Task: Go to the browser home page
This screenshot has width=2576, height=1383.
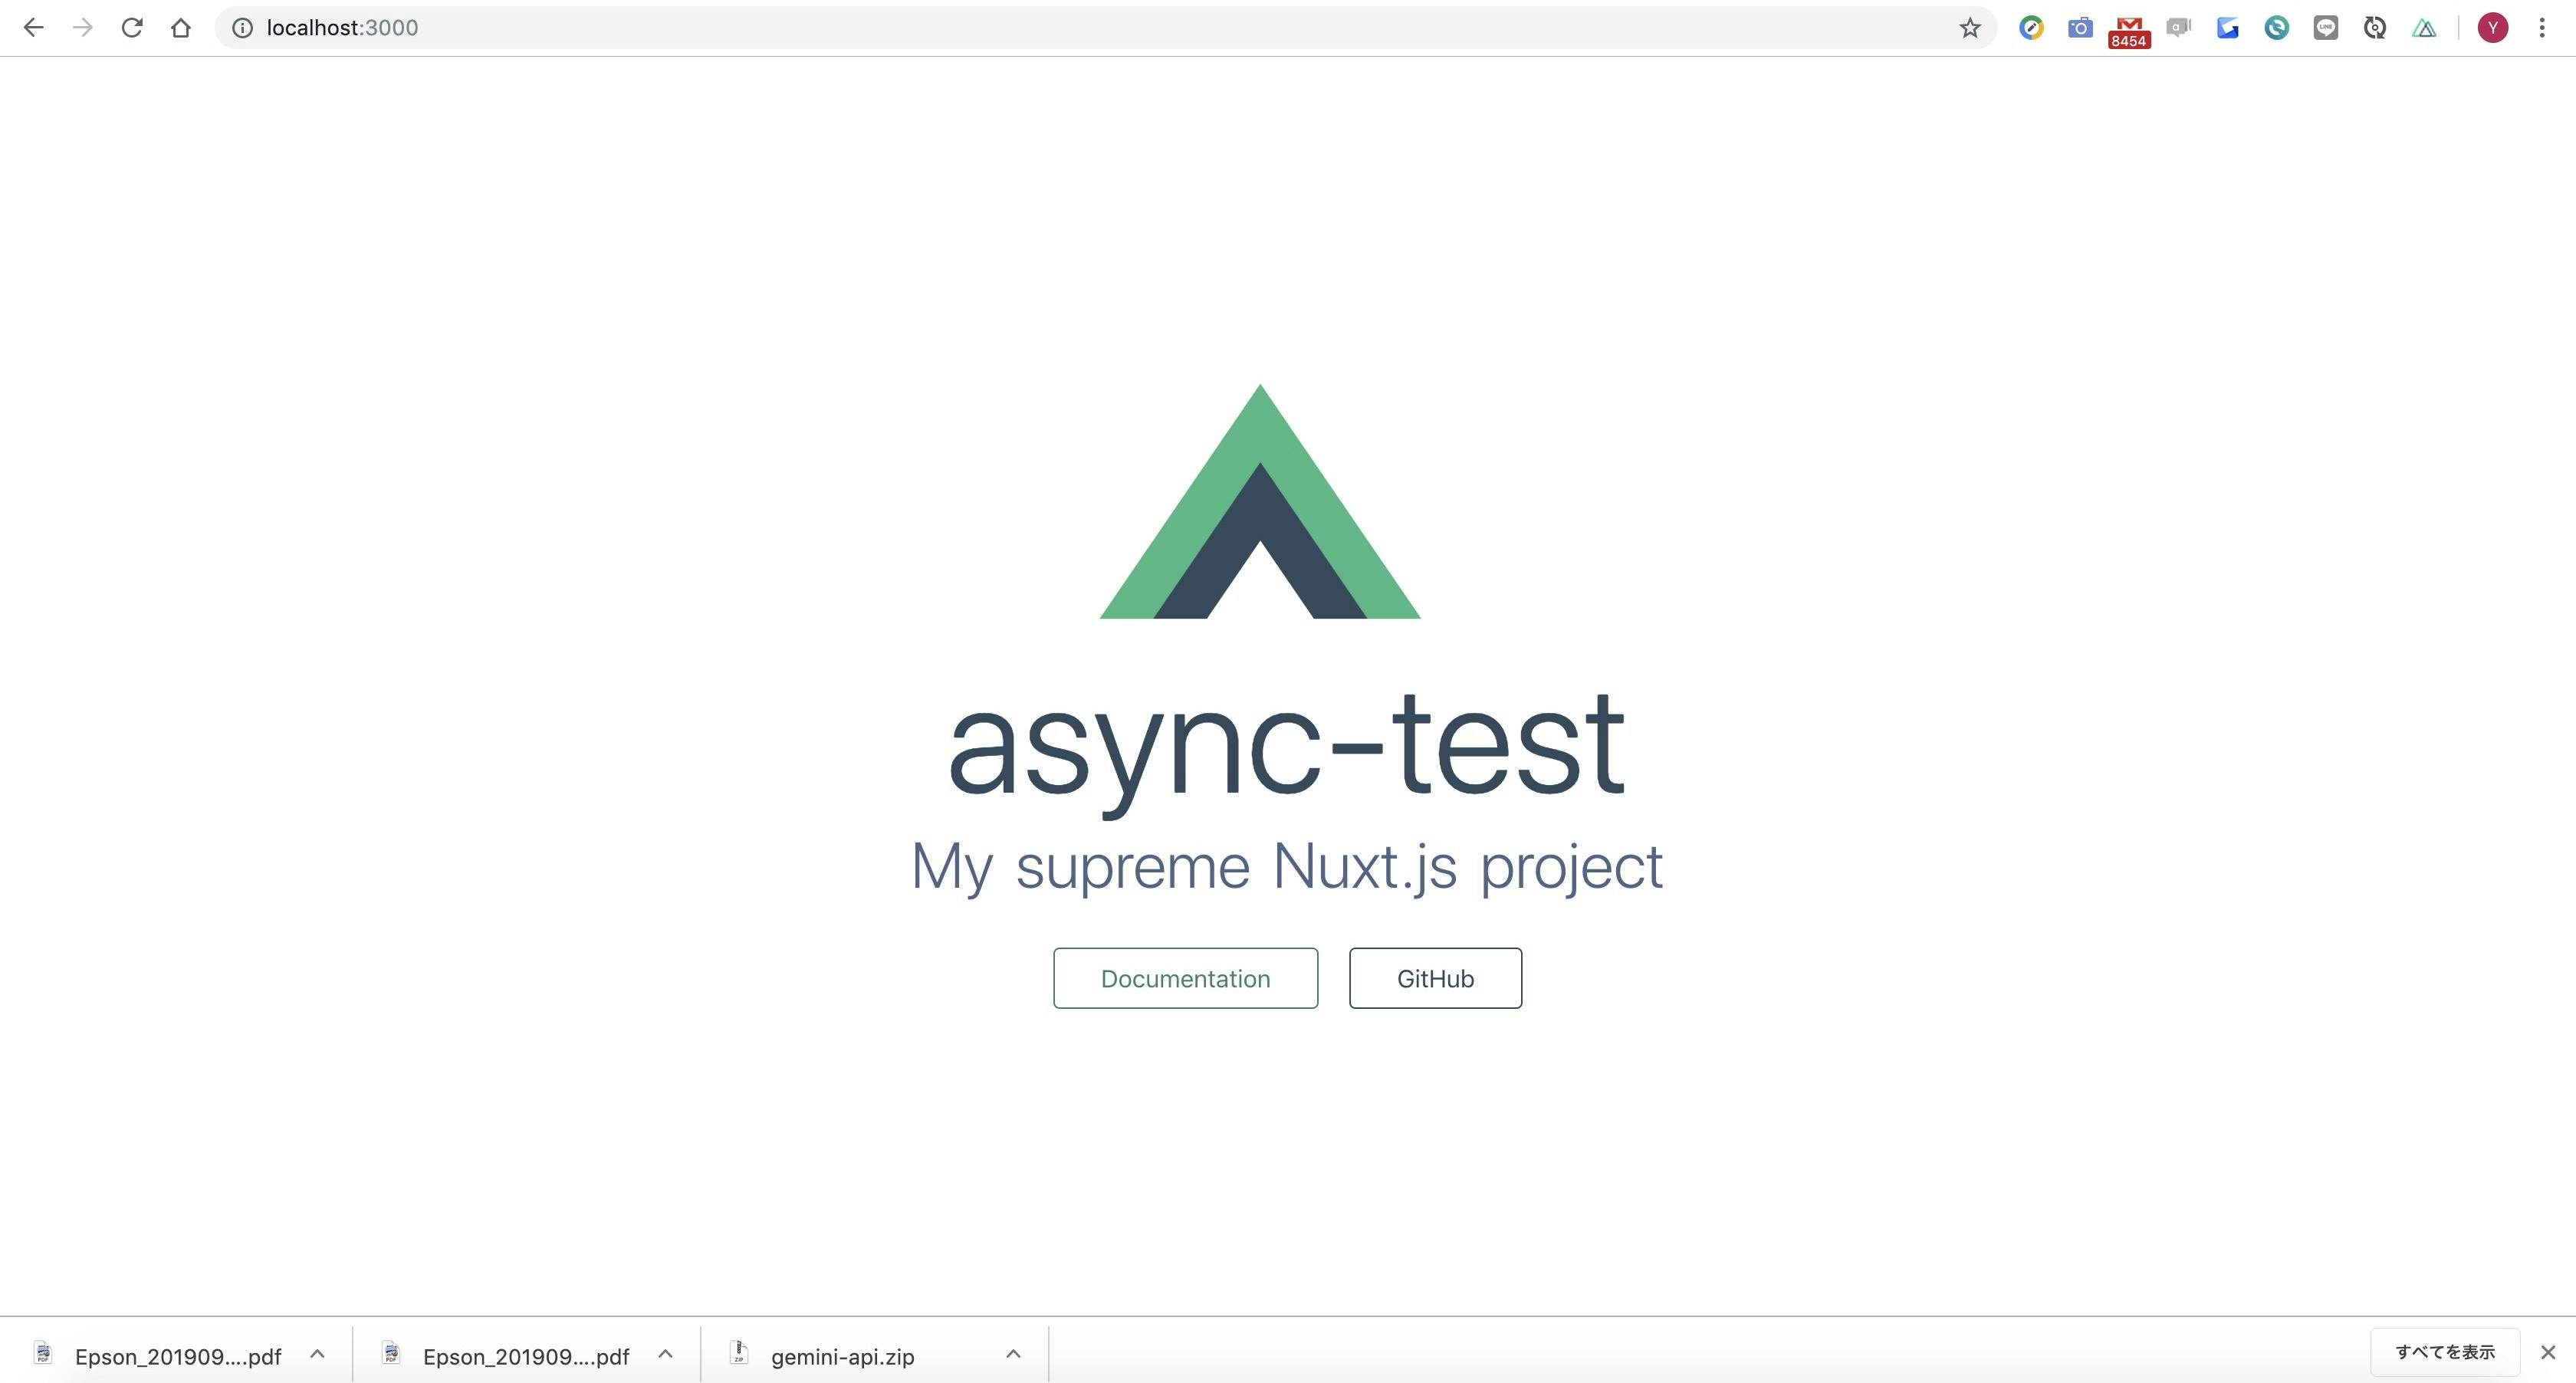Action: [181, 28]
